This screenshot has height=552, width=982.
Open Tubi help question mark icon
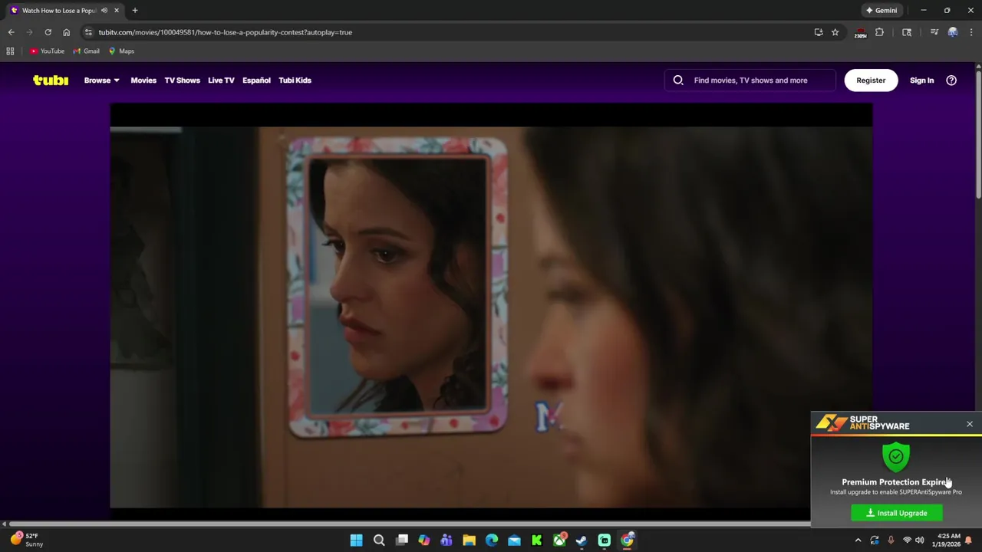(x=951, y=80)
